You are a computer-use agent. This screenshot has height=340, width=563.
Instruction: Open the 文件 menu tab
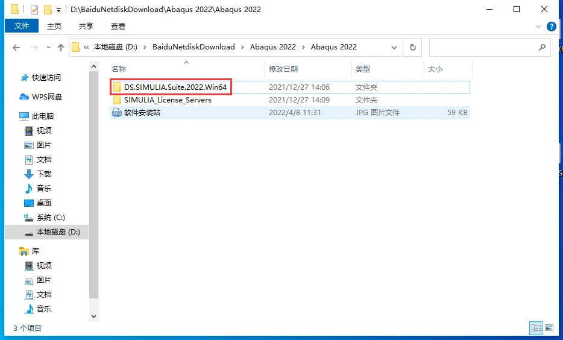click(x=22, y=26)
